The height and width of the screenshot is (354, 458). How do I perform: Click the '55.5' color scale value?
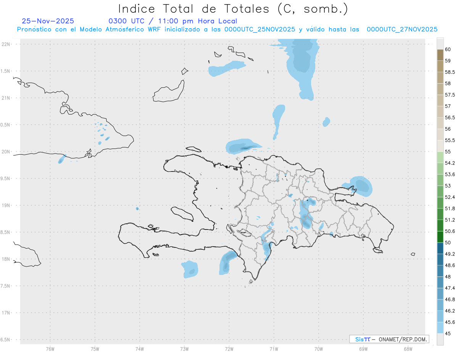click(450, 141)
